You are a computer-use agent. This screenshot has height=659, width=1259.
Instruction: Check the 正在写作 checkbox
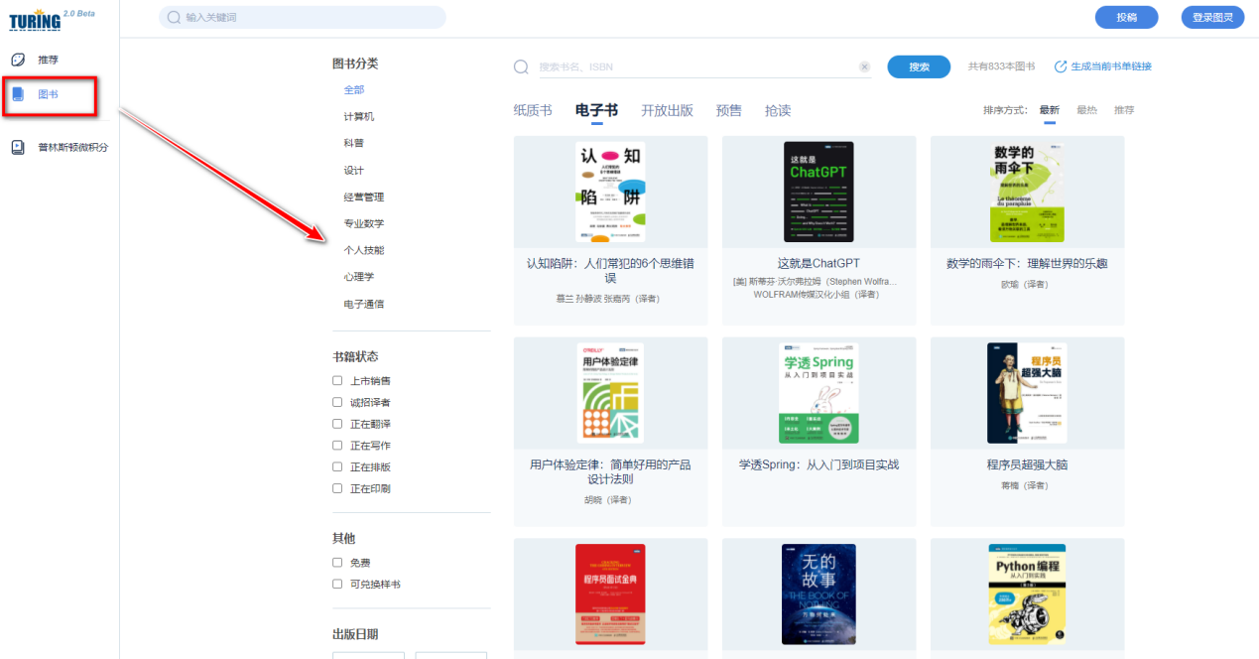337,446
